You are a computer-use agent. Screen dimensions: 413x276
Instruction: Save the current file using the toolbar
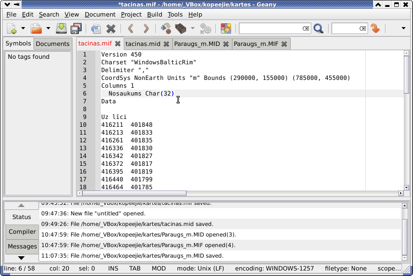pos(61,28)
